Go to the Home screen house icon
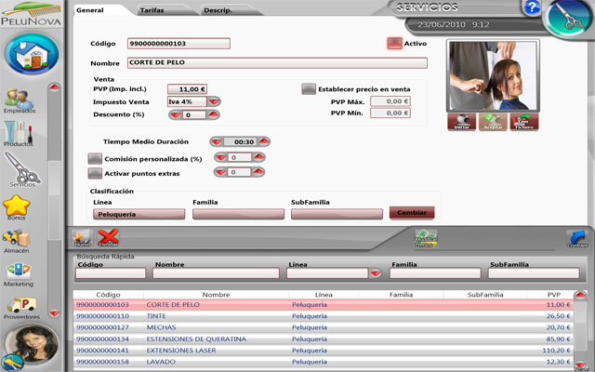This screenshot has width=595, height=372. 32,54
